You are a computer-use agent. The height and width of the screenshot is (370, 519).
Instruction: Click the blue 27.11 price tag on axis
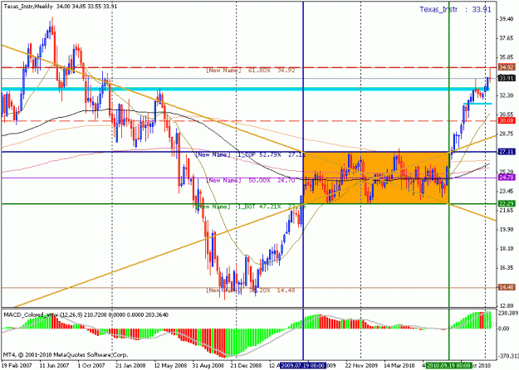[x=507, y=152]
